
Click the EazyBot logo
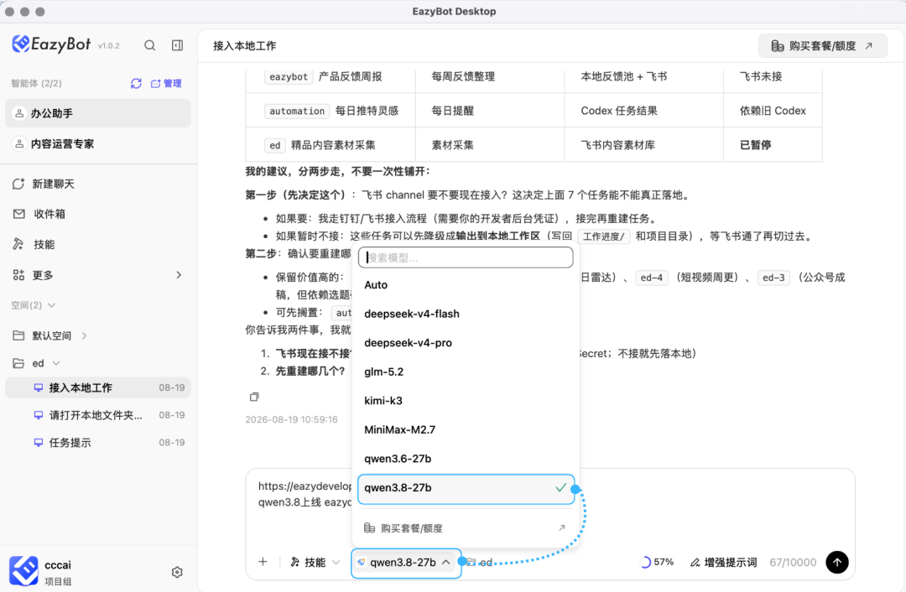pos(51,44)
